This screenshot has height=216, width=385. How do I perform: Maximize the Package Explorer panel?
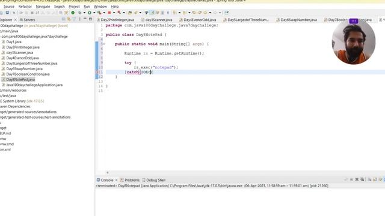pos(90,19)
